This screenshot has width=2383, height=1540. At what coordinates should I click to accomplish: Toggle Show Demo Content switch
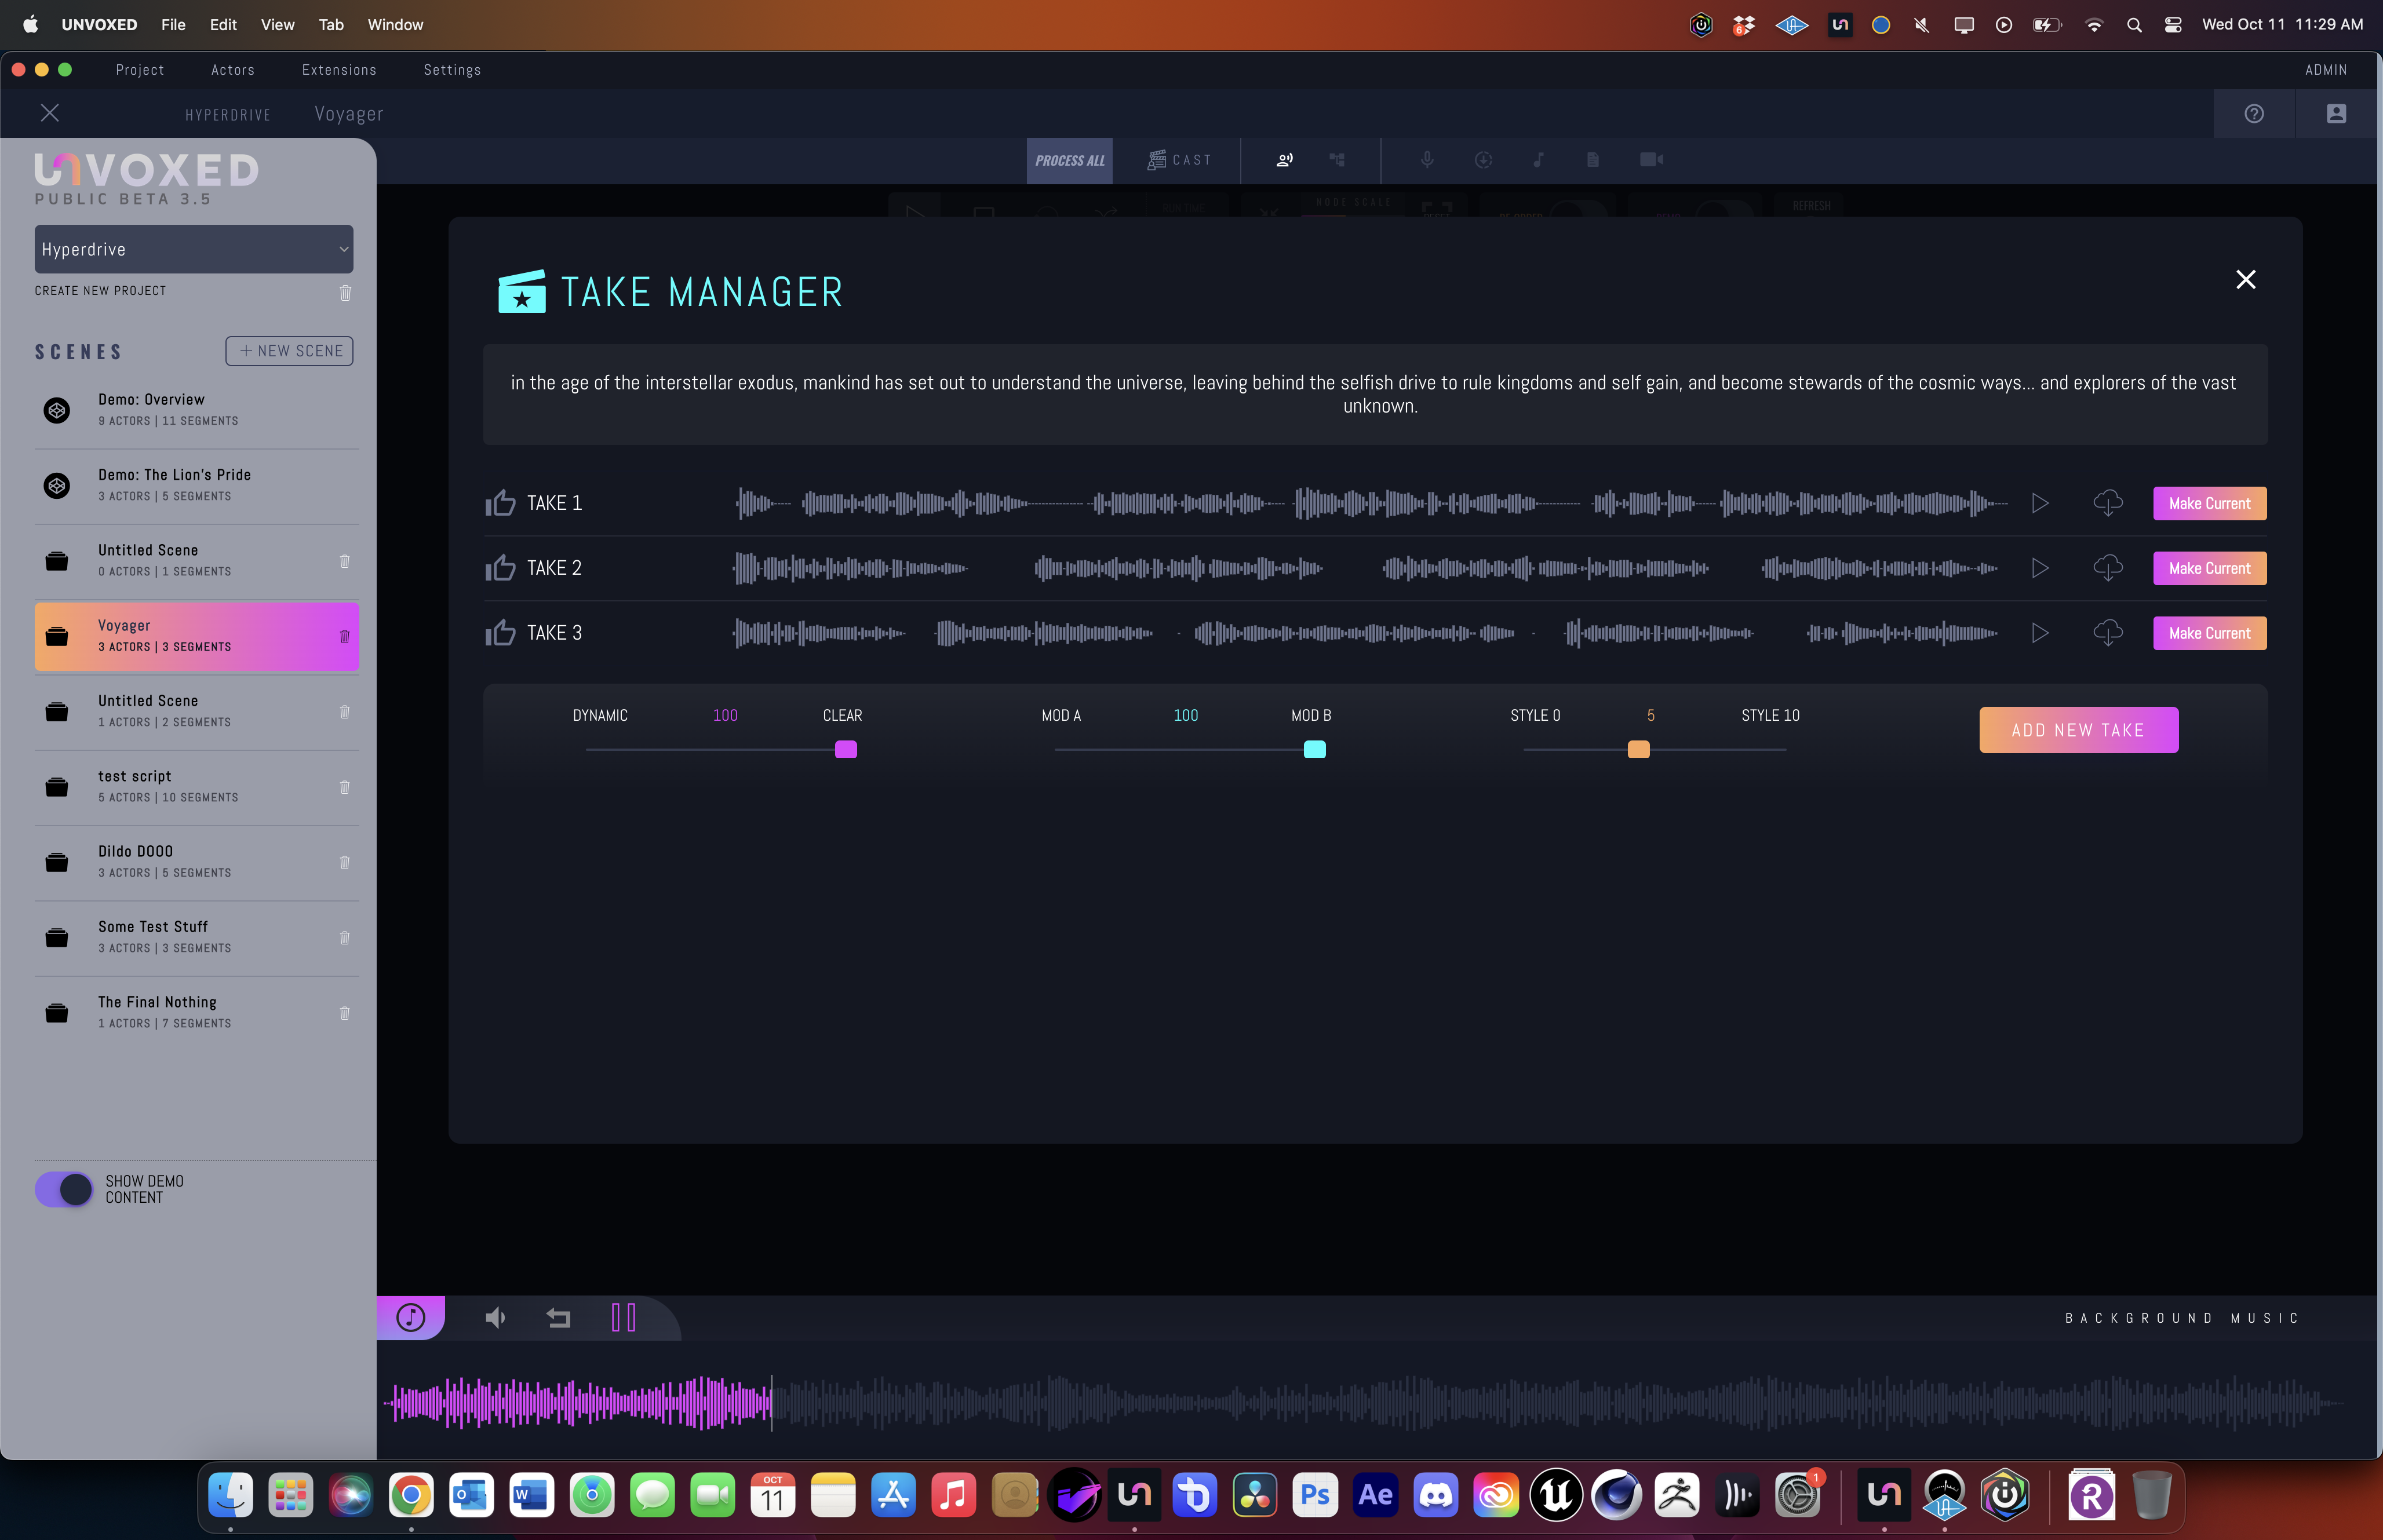tap(64, 1189)
